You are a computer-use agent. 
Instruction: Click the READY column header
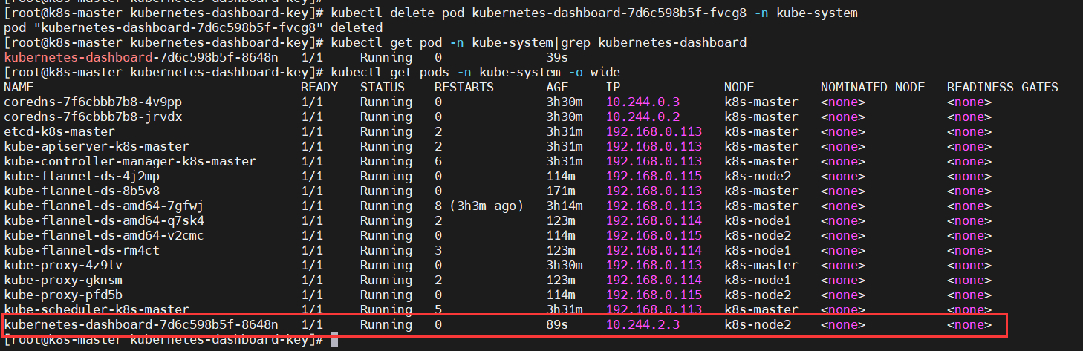pos(319,87)
